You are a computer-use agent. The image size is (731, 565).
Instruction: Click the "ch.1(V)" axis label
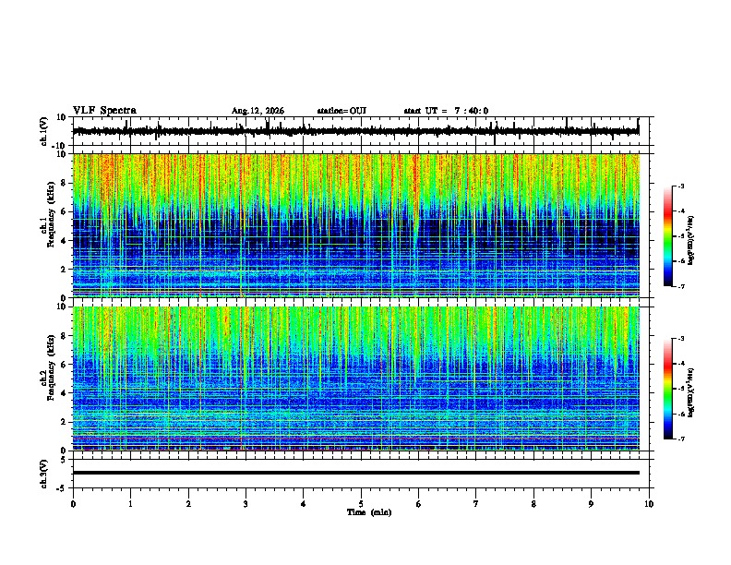(44, 131)
